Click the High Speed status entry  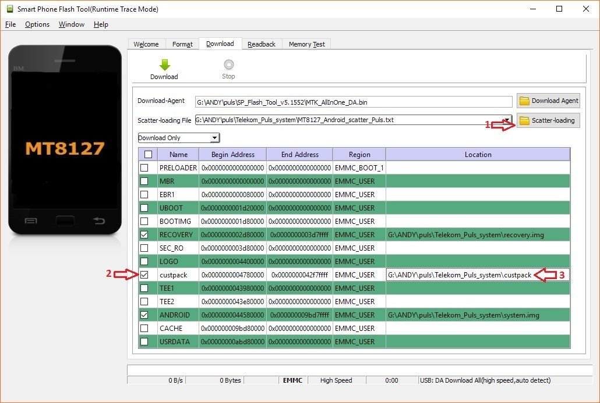click(x=336, y=380)
